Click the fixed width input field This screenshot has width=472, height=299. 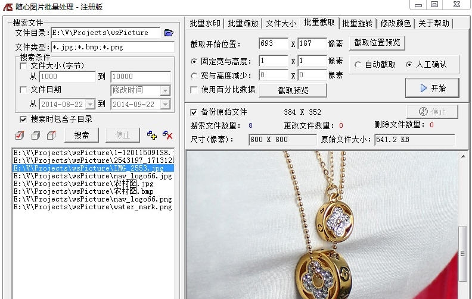(274, 61)
